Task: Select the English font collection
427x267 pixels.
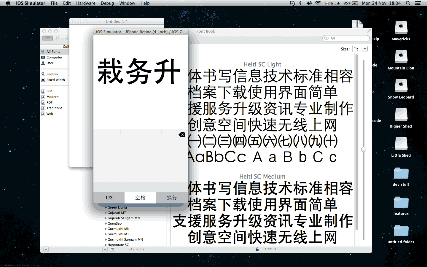Action: pos(55,74)
